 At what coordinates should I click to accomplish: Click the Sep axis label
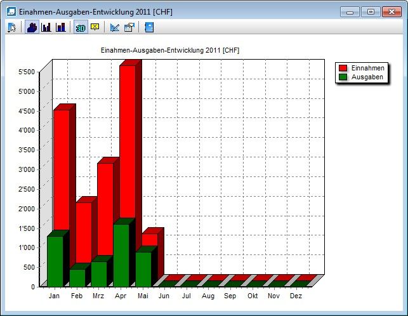[x=230, y=296]
